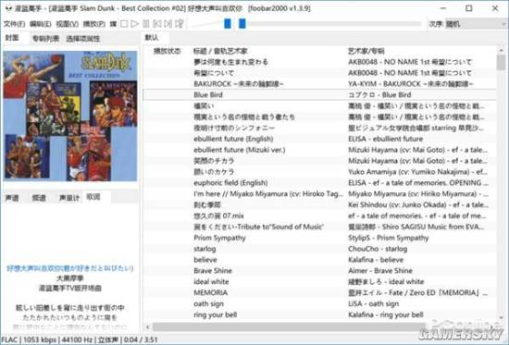The width and height of the screenshot is (509, 345).
Task: Click the playlist vertical scrollbar thumb
Action: click(x=502, y=62)
